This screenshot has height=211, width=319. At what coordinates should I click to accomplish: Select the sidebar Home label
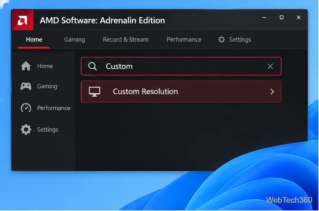[x=45, y=66]
